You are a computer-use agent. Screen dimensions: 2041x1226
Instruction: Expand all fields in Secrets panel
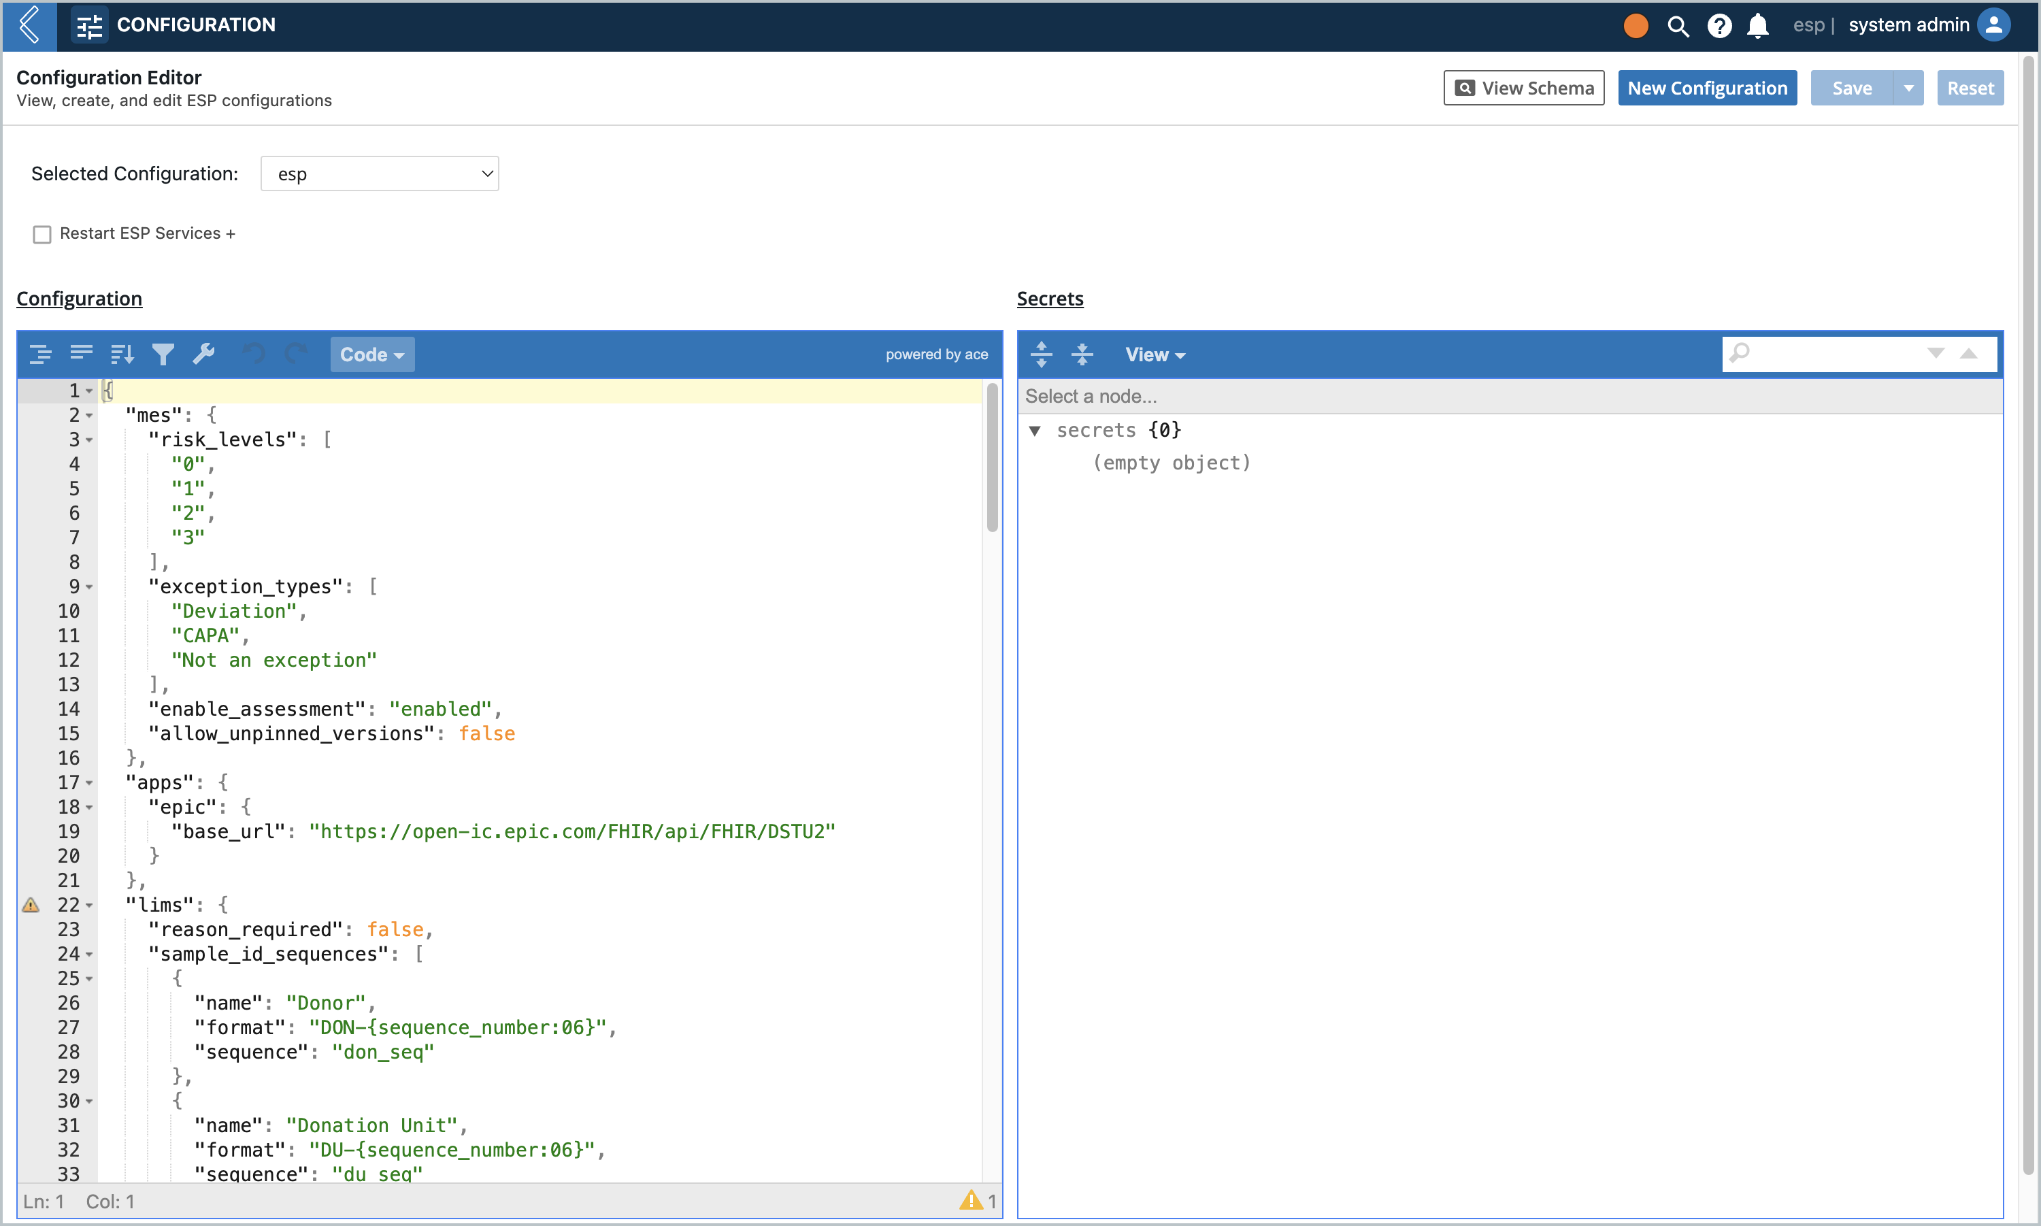tap(1042, 354)
